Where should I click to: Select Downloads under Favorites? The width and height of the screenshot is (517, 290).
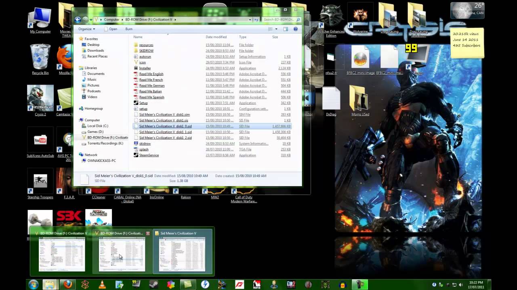pos(96,50)
